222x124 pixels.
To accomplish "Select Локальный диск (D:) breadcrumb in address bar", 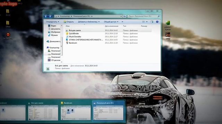I will (82, 16).
